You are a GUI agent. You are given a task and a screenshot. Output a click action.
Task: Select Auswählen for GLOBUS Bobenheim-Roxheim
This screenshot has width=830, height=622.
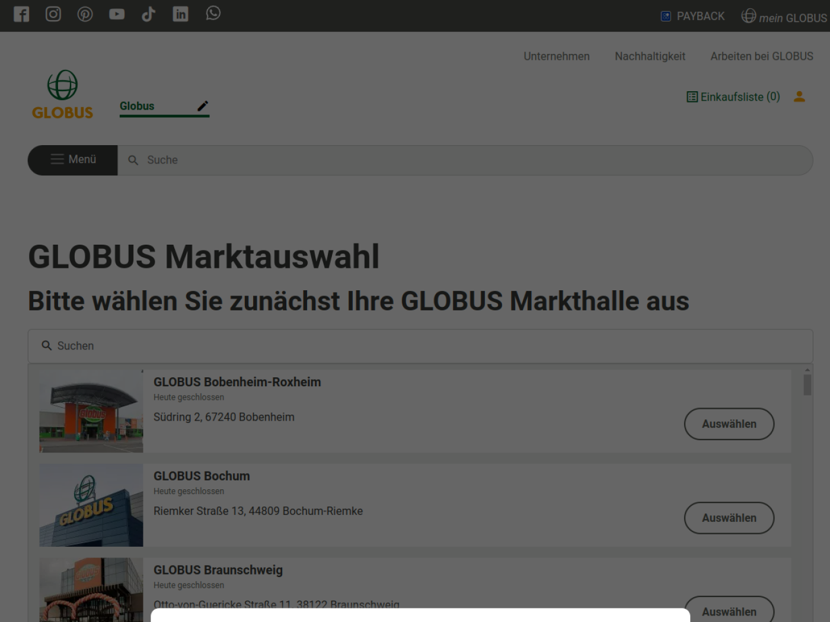729,424
